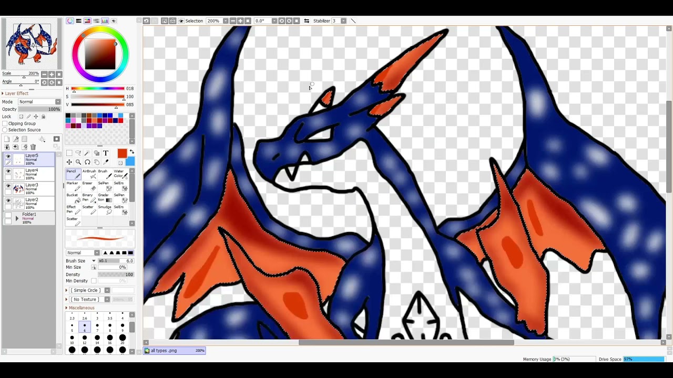Toggle the RGB sliders panel
The height and width of the screenshot is (378, 673).
pos(79,21)
